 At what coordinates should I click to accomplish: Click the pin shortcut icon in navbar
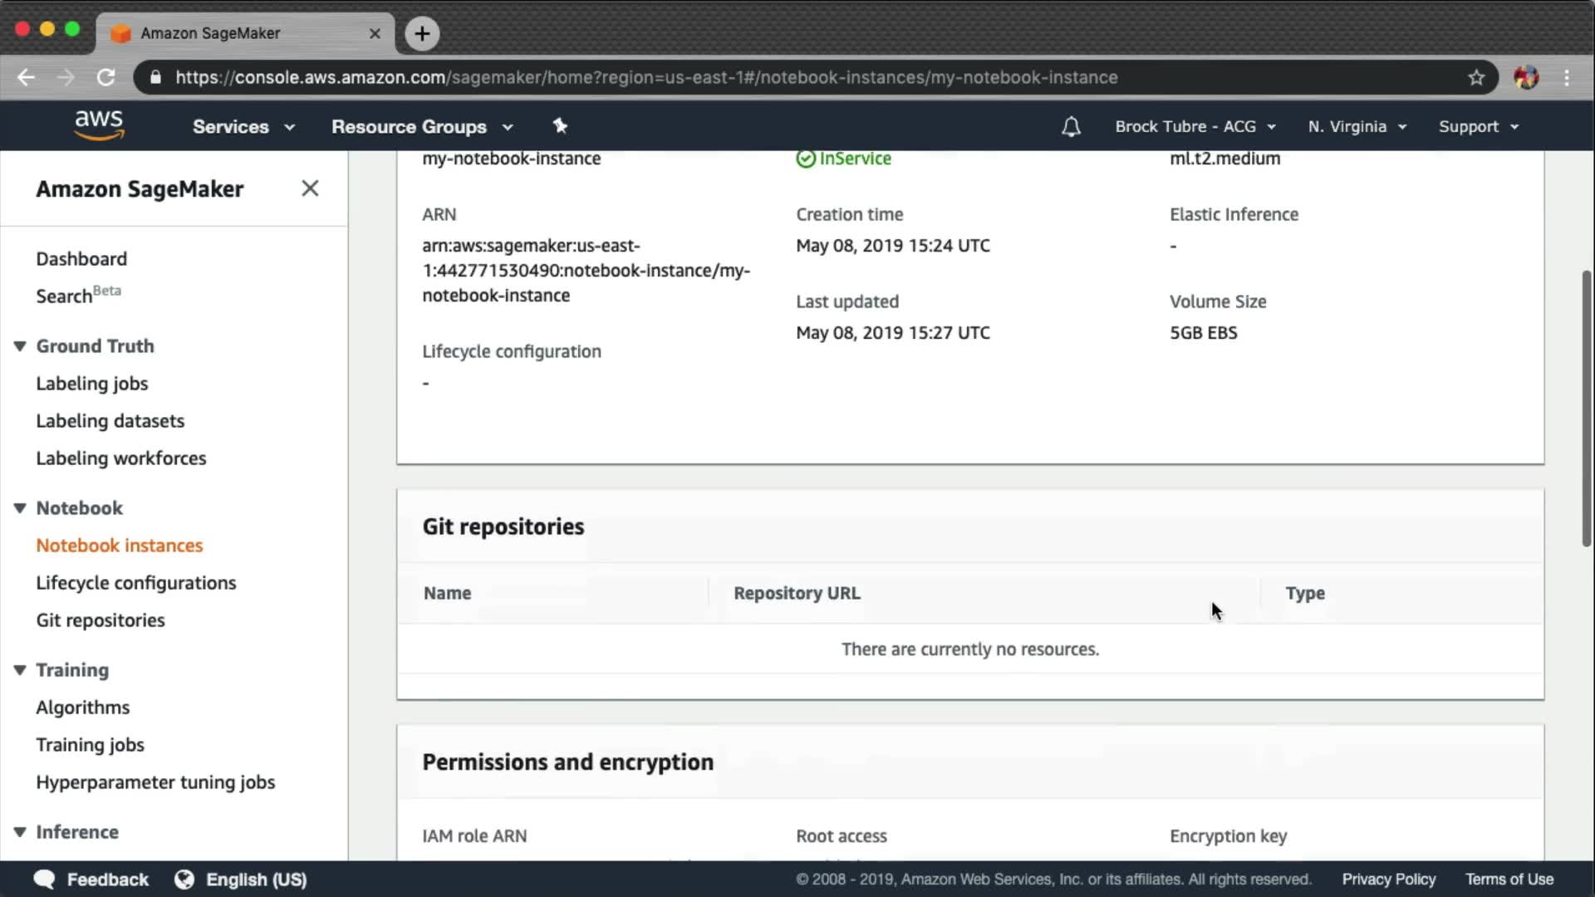[560, 125]
